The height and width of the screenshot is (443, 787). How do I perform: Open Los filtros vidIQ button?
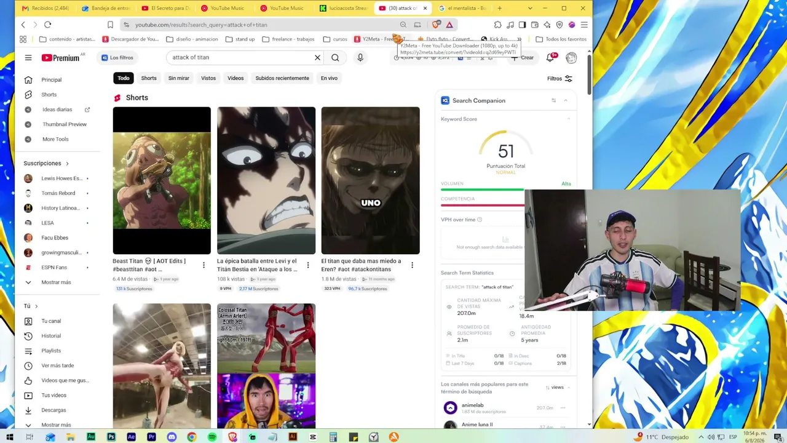[x=117, y=57]
